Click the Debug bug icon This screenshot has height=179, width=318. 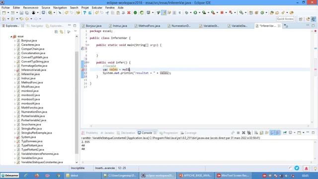pos(186,13)
